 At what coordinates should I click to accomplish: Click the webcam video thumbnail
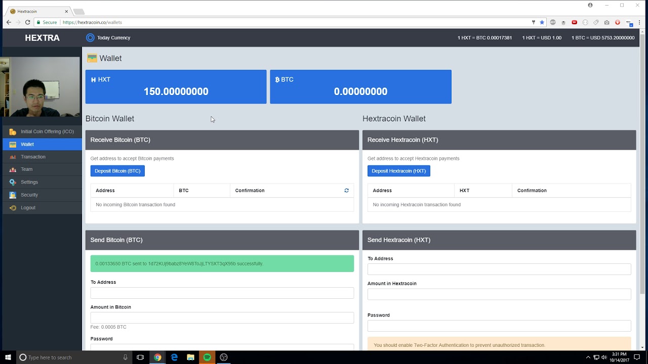point(40,87)
